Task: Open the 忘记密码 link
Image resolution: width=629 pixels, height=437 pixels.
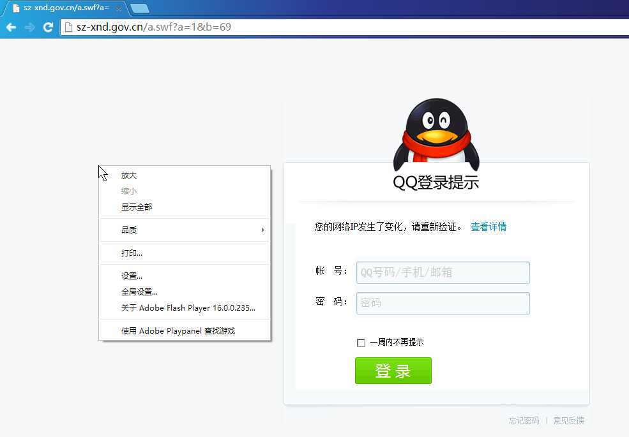Action: [524, 420]
